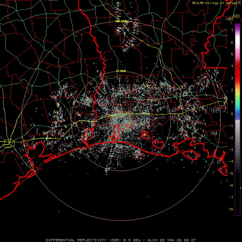Click the dark cone-of-silence dot at radar center
The height and width of the screenshot is (242, 242).
click(x=120, y=121)
